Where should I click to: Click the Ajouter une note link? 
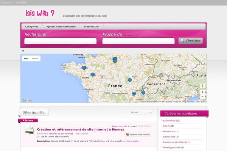(119, 126)
